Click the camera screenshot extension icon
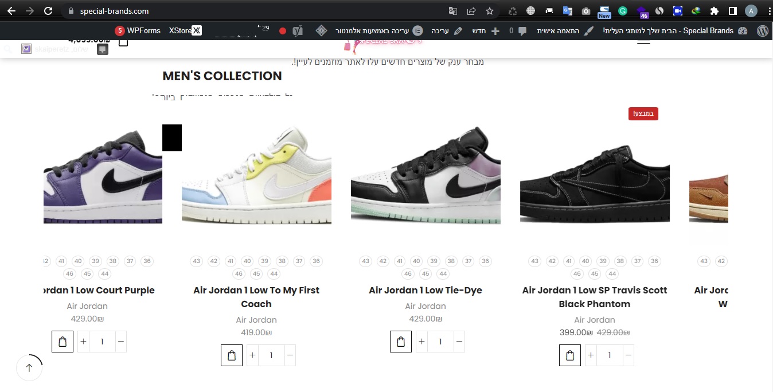Image resolution: width=773 pixels, height=392 pixels. [586, 11]
